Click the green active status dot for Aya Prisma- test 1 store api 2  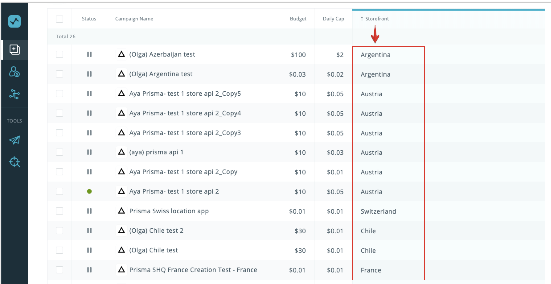click(89, 191)
